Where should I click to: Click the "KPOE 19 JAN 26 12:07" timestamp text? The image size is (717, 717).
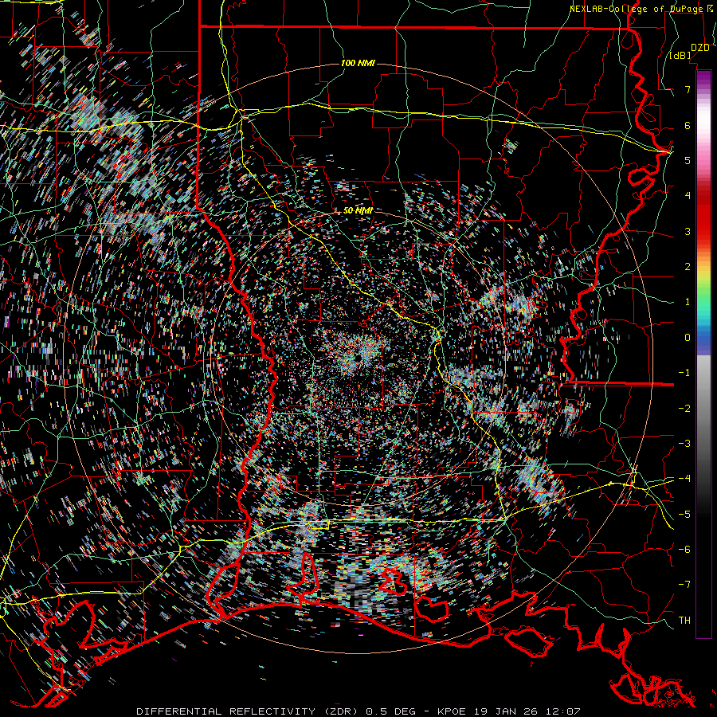click(x=509, y=711)
